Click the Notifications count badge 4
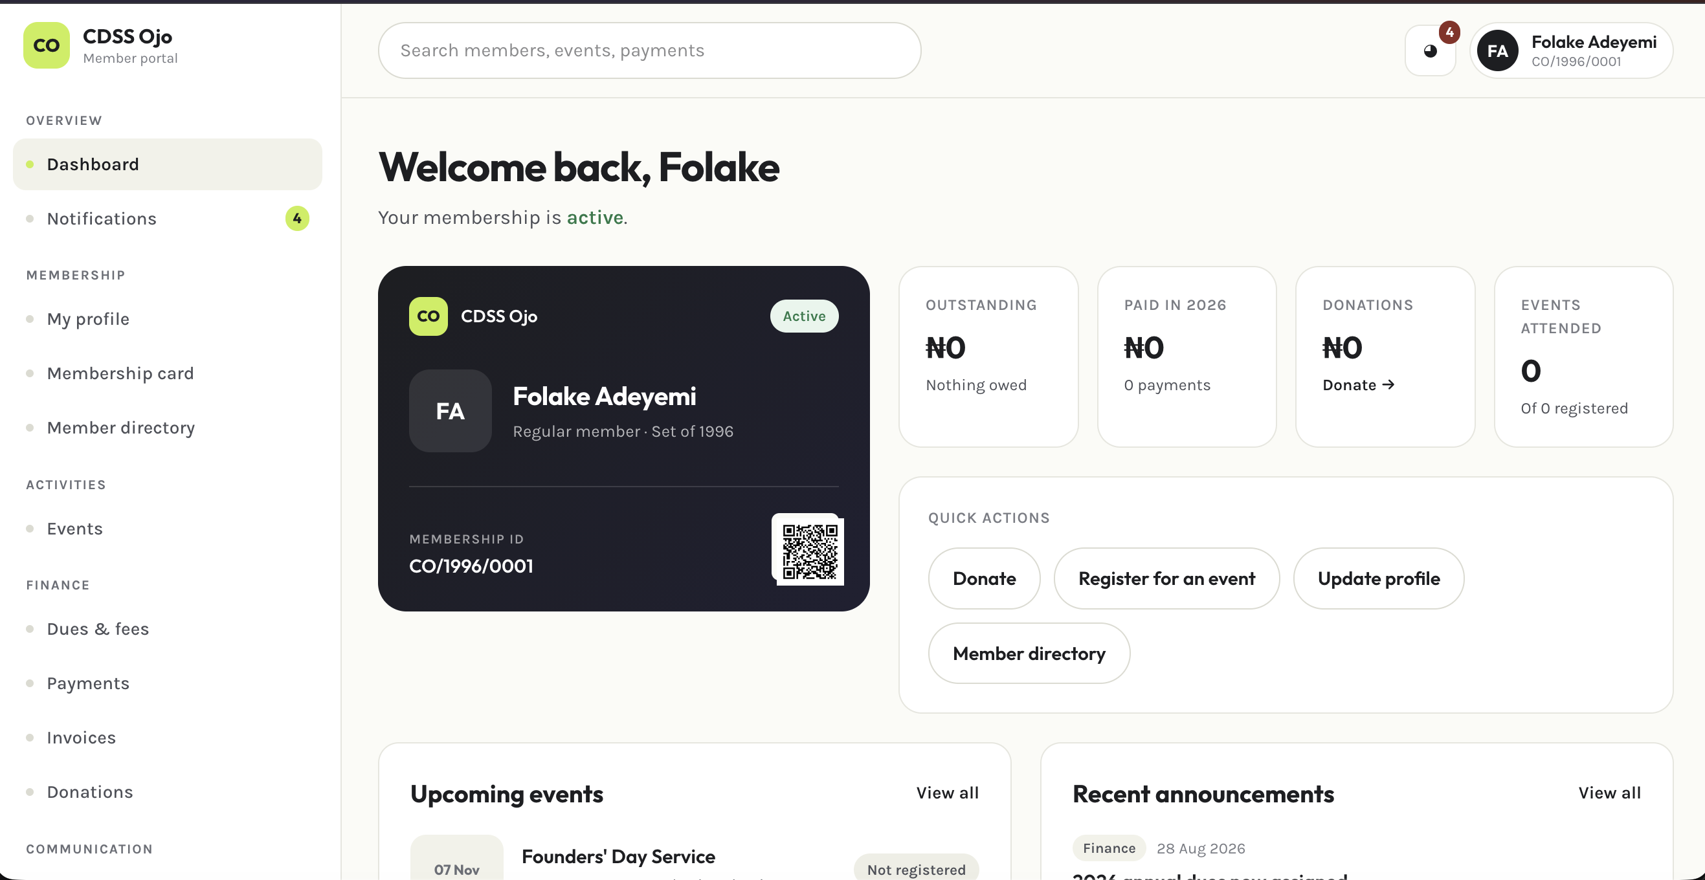Image resolution: width=1705 pixels, height=880 pixels. click(297, 218)
